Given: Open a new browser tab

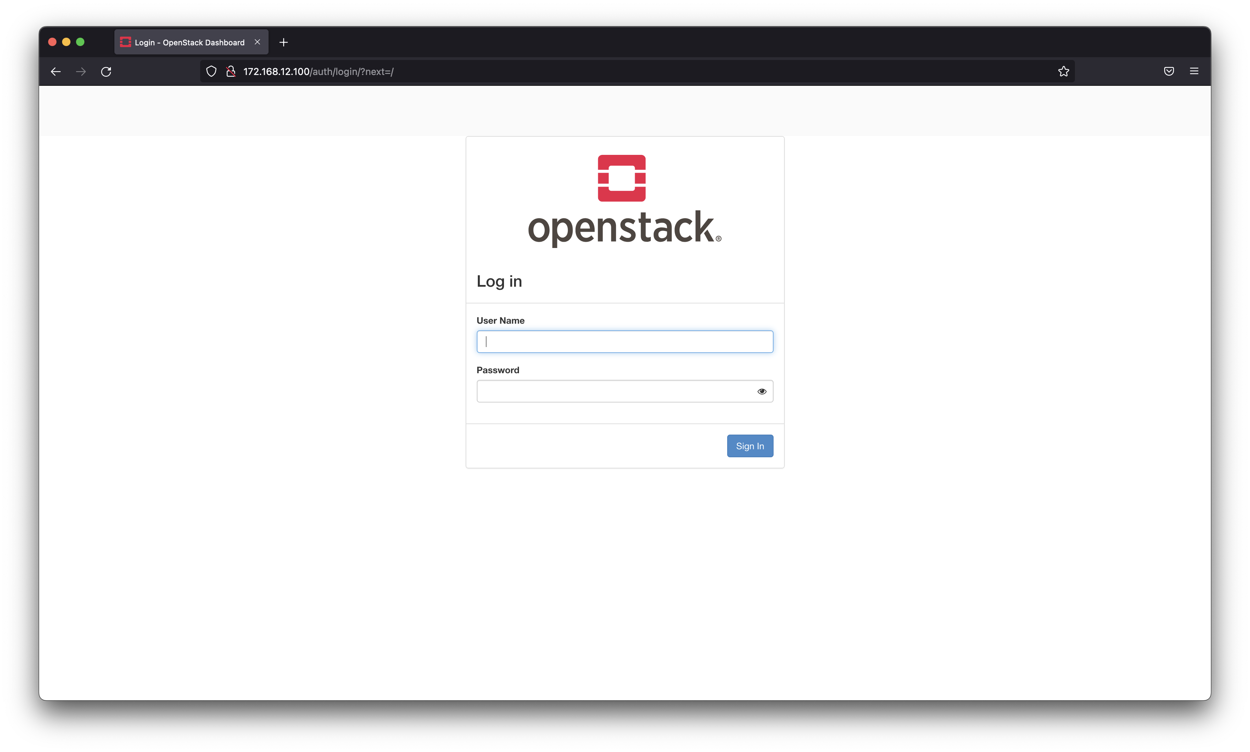Looking at the screenshot, I should tap(284, 43).
